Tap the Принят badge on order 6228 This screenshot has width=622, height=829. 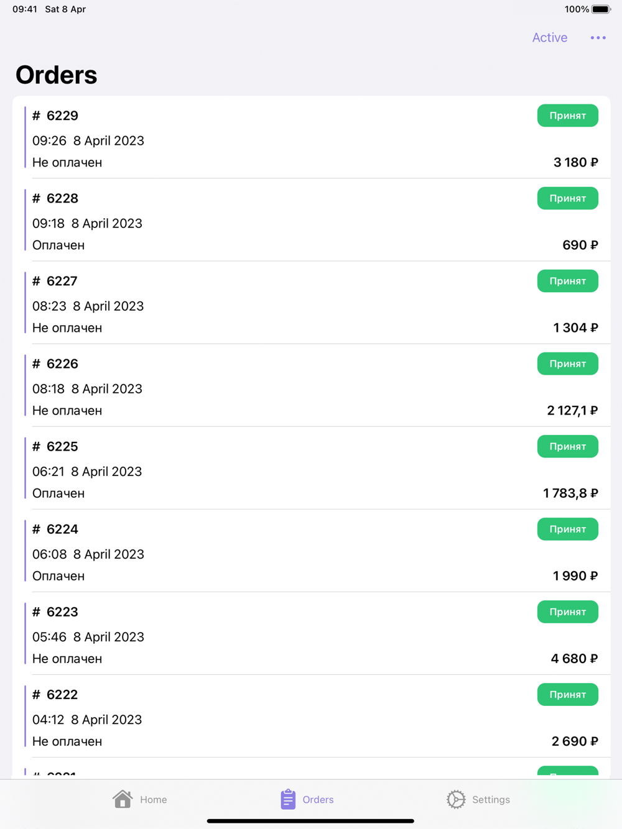[567, 198]
